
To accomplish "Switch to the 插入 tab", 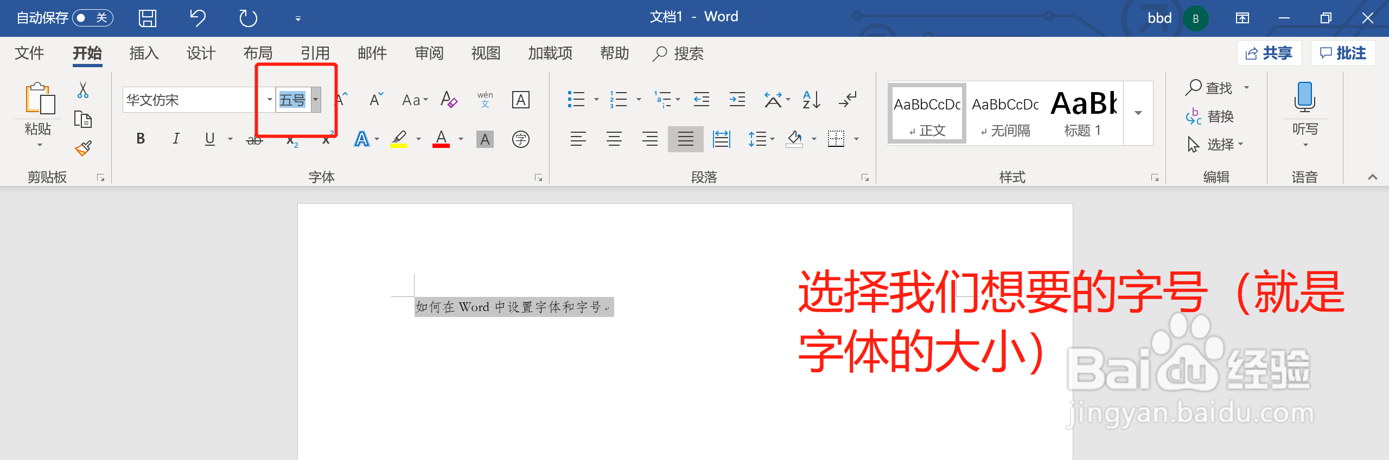I will coord(144,53).
